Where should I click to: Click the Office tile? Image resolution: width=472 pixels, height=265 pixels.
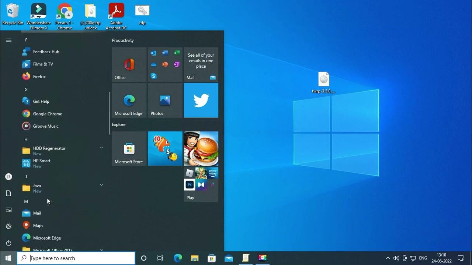(129, 64)
